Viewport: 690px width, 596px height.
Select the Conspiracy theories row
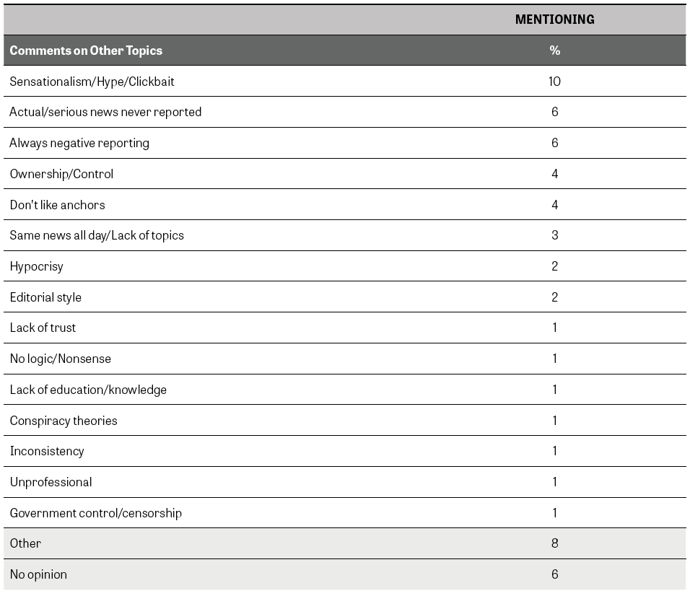click(x=64, y=421)
